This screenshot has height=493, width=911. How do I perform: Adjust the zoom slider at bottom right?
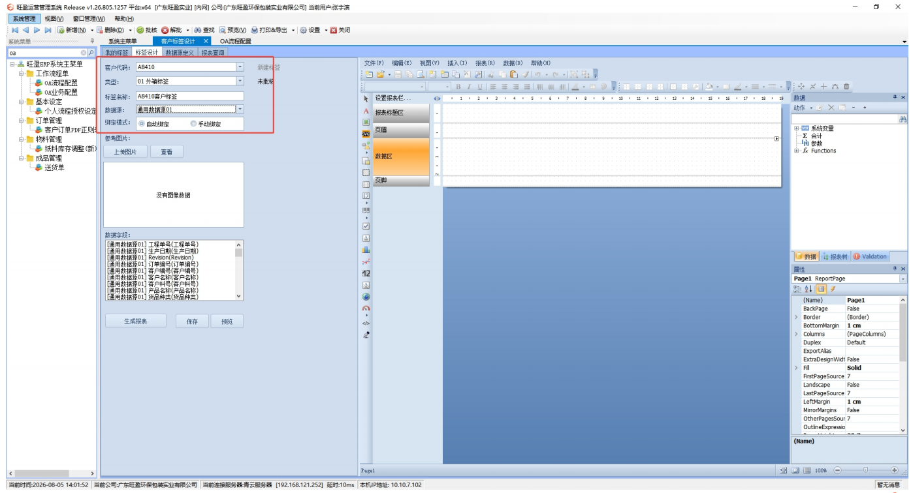coord(866,470)
